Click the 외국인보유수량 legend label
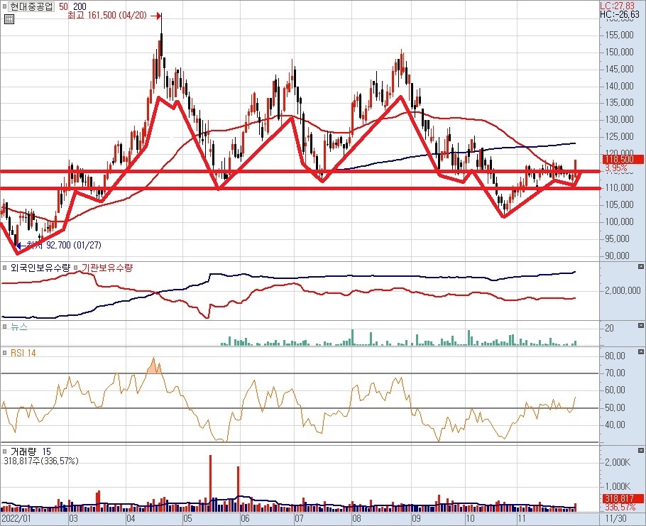 click(40, 268)
